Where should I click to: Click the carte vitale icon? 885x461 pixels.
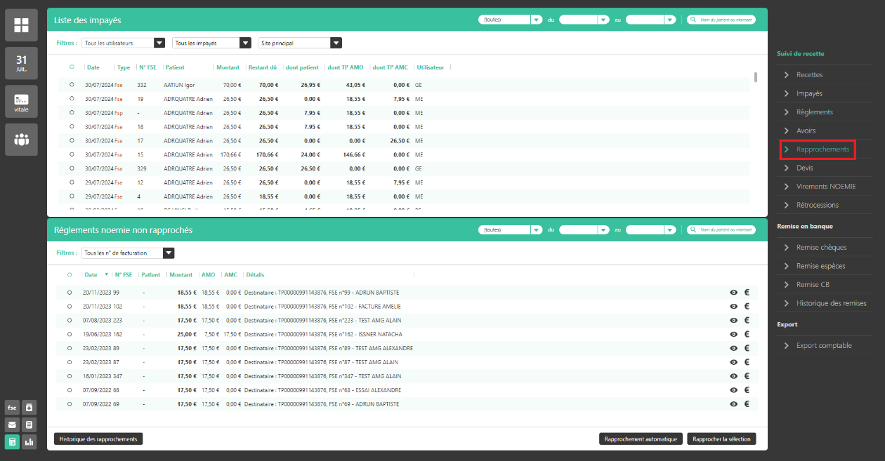(x=21, y=102)
